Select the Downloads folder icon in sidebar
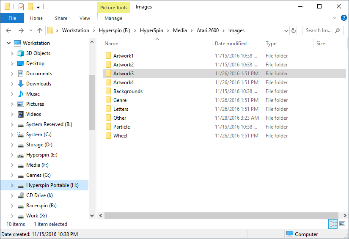Image resolution: width=349 pixels, height=239 pixels. pos(21,84)
